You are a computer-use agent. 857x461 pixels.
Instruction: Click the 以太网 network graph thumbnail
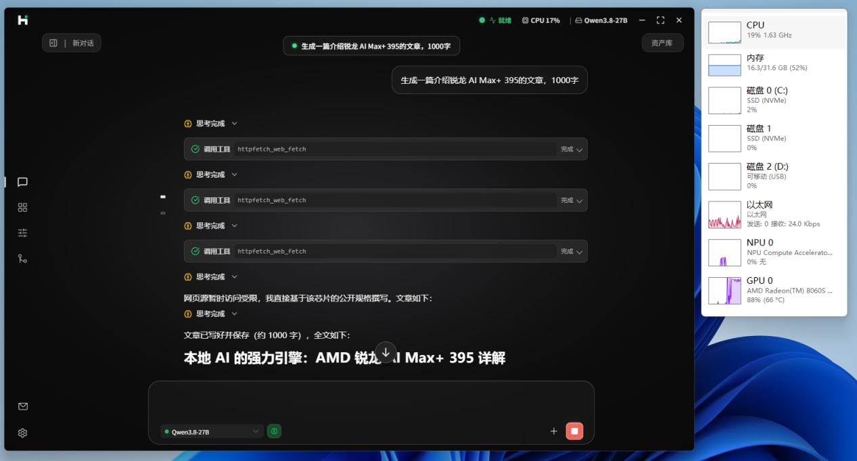click(x=724, y=214)
